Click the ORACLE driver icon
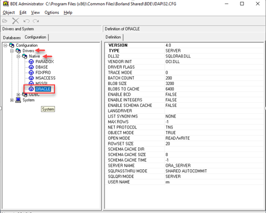Viewport: 266px width, 213px height. [x=31, y=89]
